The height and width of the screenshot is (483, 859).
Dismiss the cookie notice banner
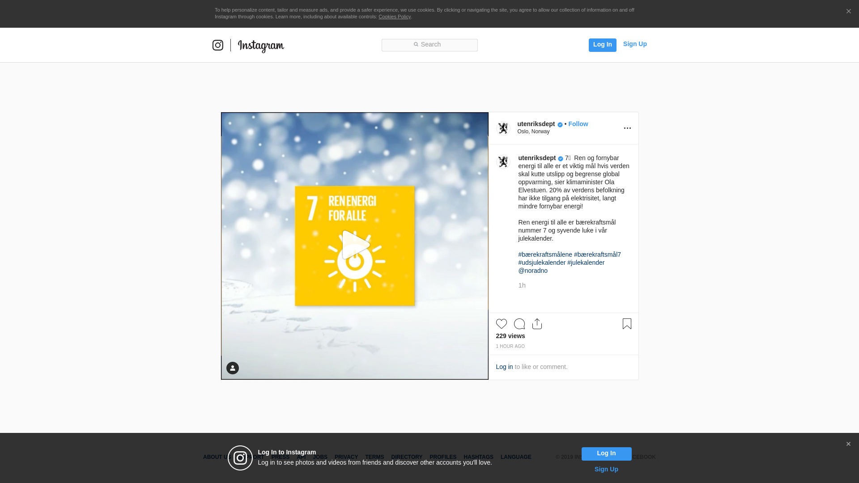(848, 12)
